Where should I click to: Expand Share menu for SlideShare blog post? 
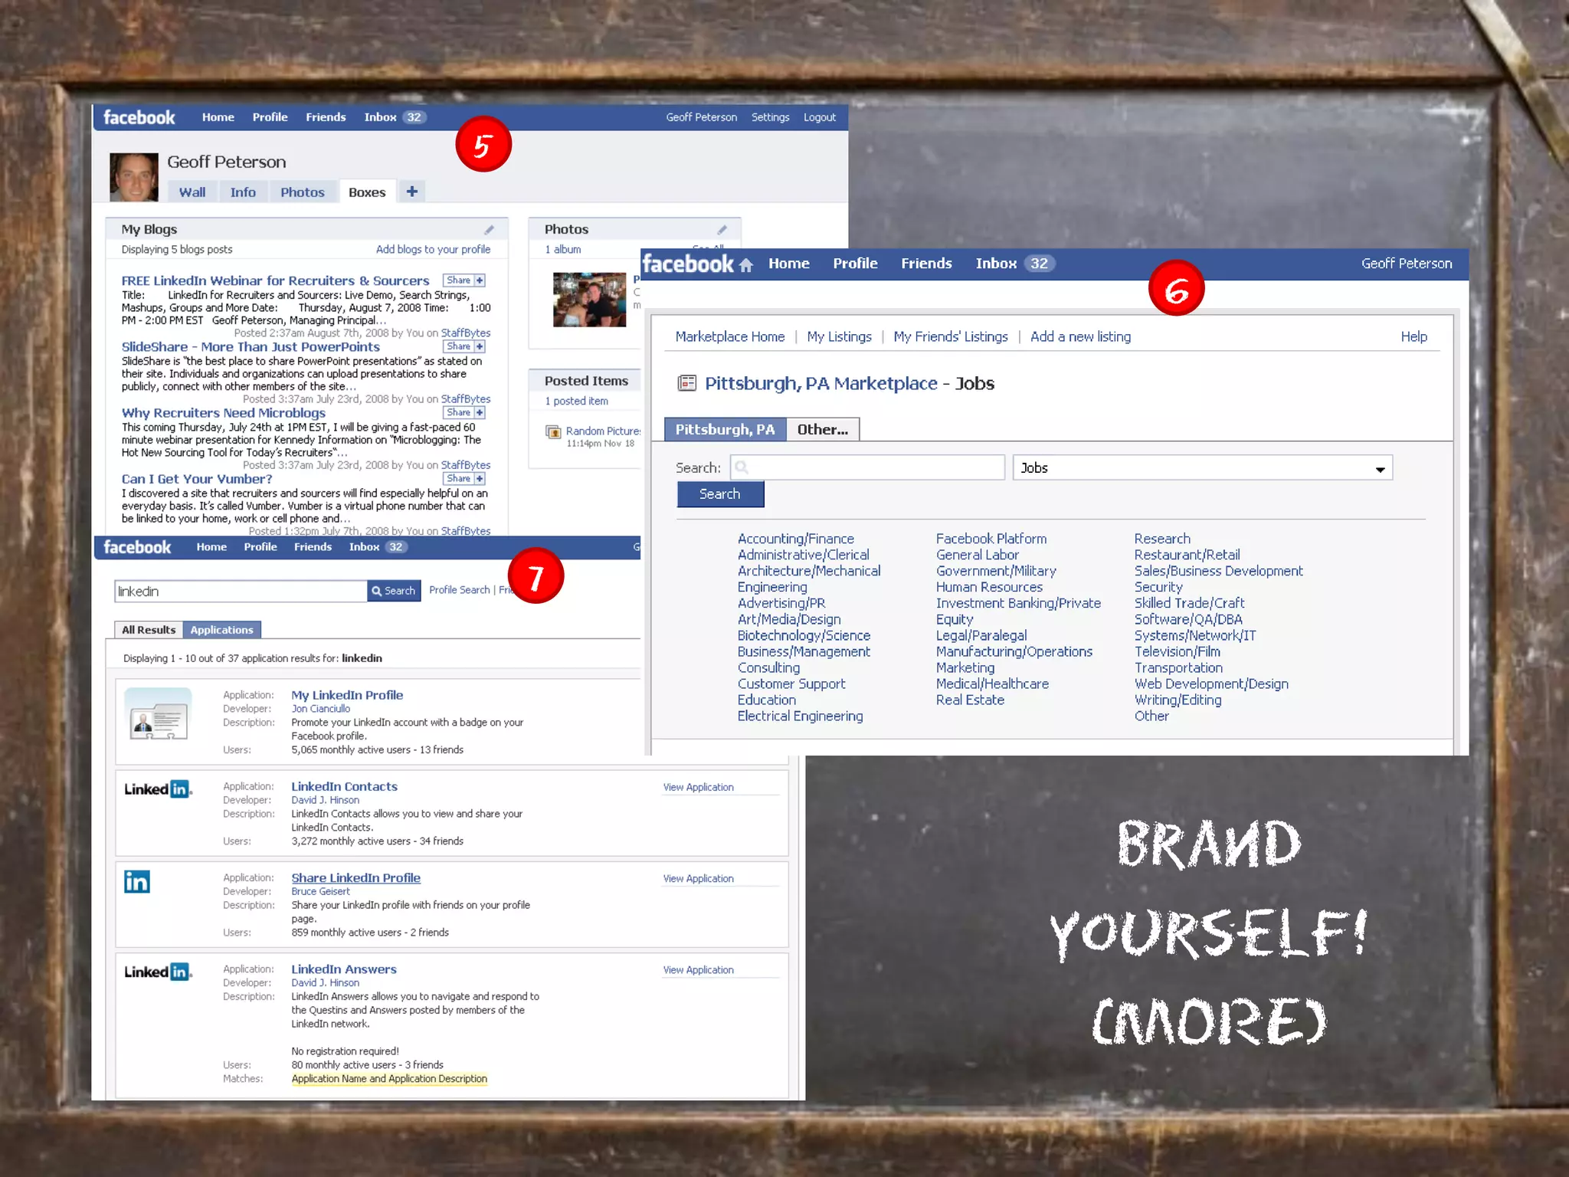click(x=480, y=347)
